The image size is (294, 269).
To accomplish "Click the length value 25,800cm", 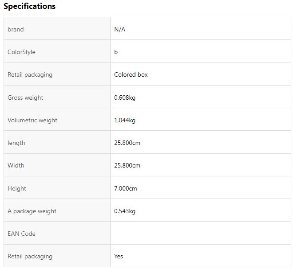I will [127, 143].
